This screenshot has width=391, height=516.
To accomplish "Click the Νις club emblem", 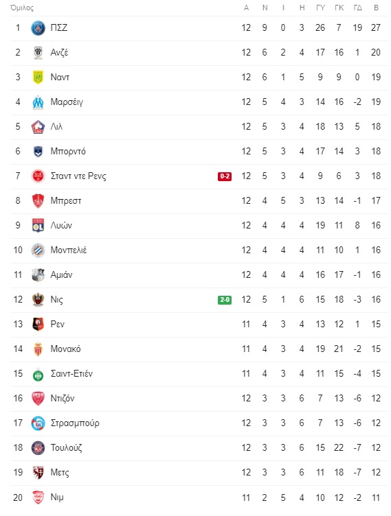I will point(38,299).
